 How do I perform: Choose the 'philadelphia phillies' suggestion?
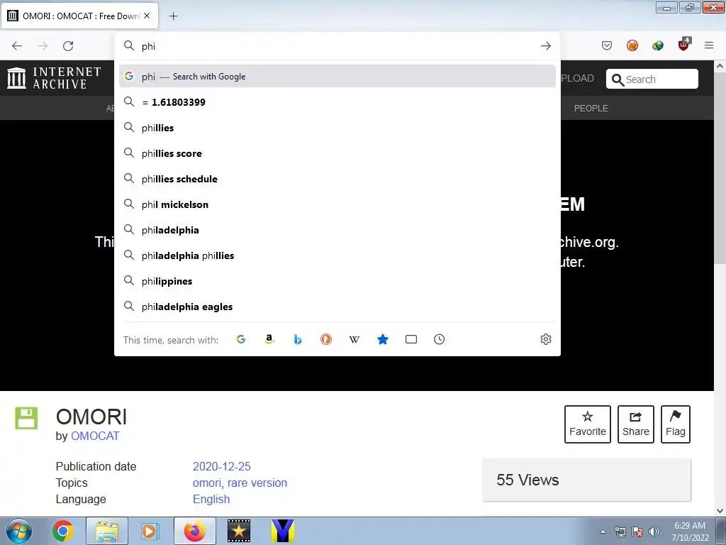[x=337, y=255]
